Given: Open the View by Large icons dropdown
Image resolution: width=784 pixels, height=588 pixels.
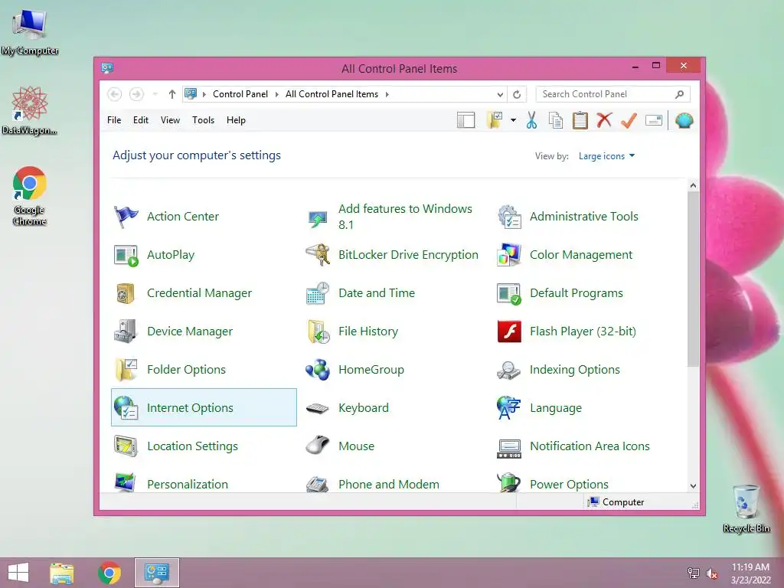Looking at the screenshot, I should tap(606, 156).
